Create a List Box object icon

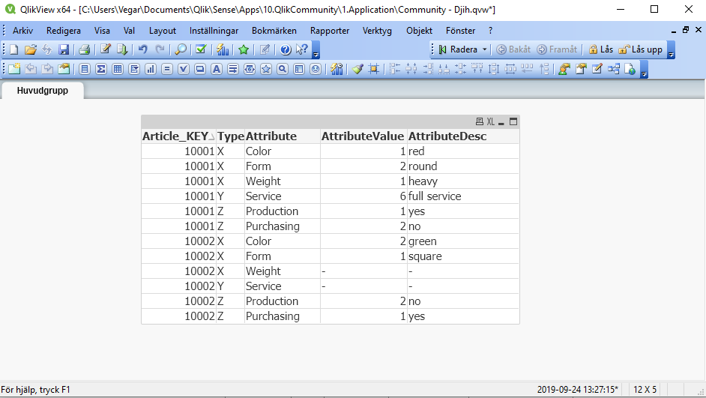point(85,69)
